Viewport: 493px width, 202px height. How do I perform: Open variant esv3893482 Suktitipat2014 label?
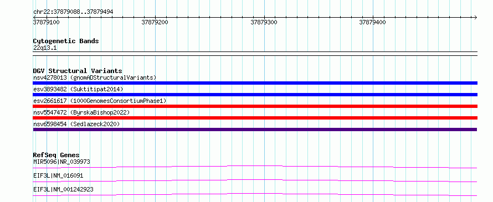78,89
